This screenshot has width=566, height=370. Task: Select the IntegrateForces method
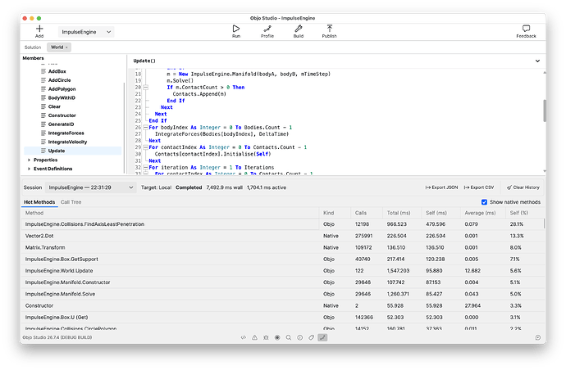(72, 133)
